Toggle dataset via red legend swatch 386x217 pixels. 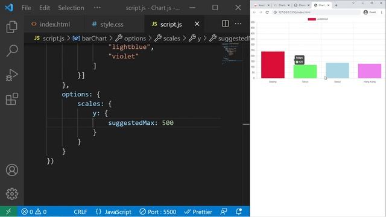(x=312, y=19)
